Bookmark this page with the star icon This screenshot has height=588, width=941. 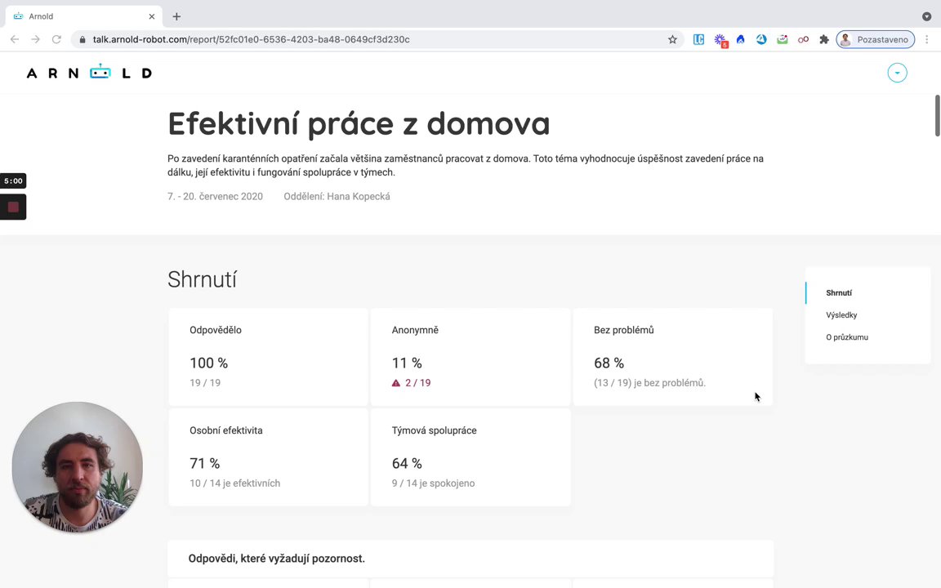tap(672, 39)
